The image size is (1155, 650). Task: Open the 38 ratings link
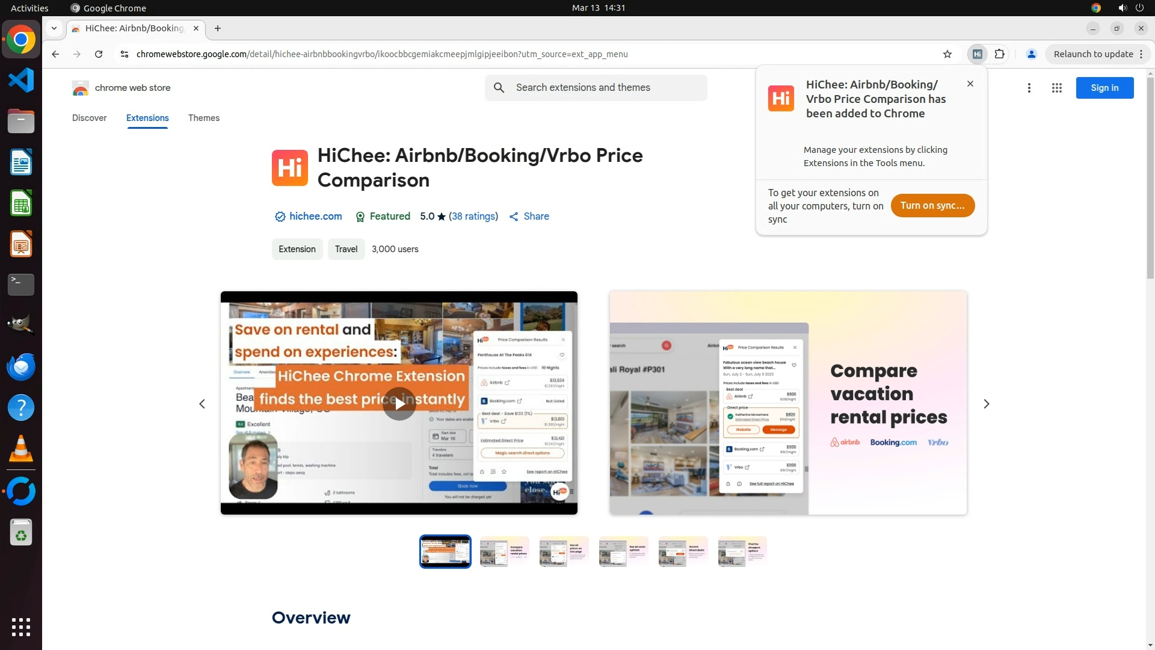coord(473,216)
